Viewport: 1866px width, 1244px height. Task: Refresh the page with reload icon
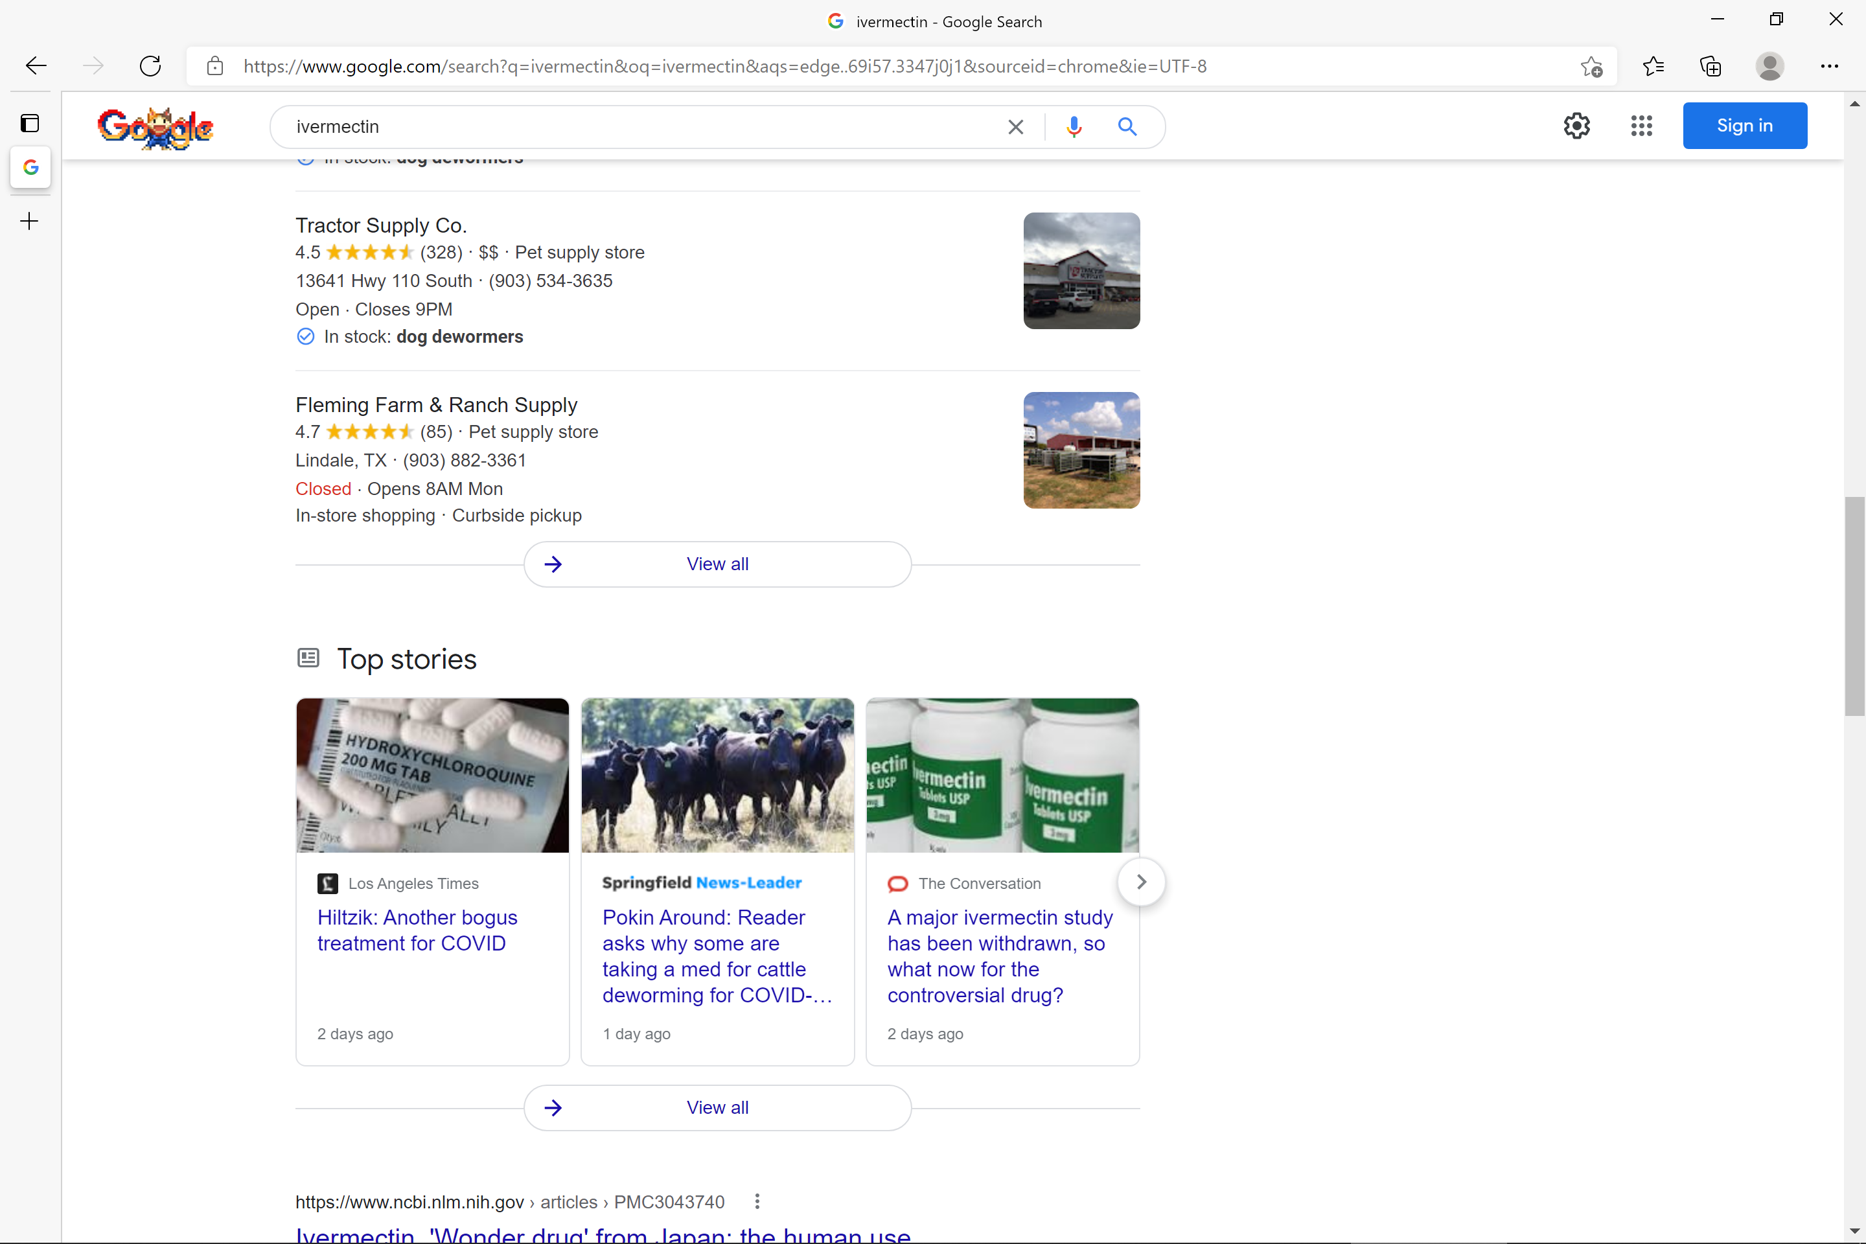tap(150, 66)
